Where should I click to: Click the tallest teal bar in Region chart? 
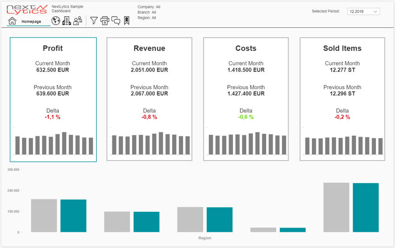pos(366,208)
